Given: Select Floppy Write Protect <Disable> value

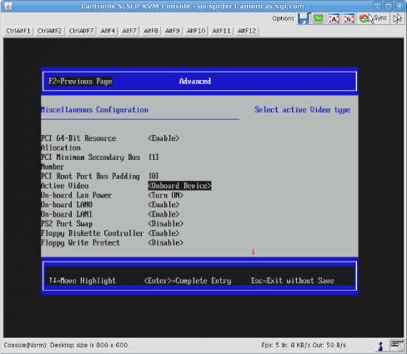Looking at the screenshot, I should (x=166, y=242).
